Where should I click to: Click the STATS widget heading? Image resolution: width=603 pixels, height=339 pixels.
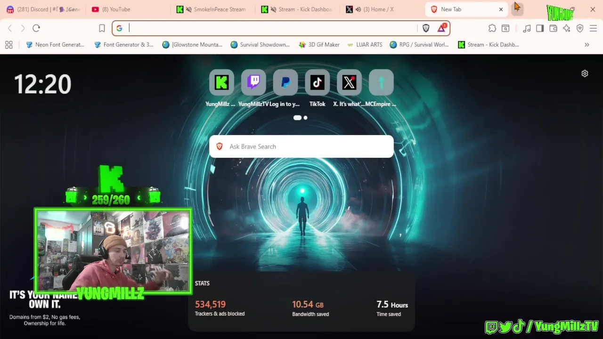202,283
